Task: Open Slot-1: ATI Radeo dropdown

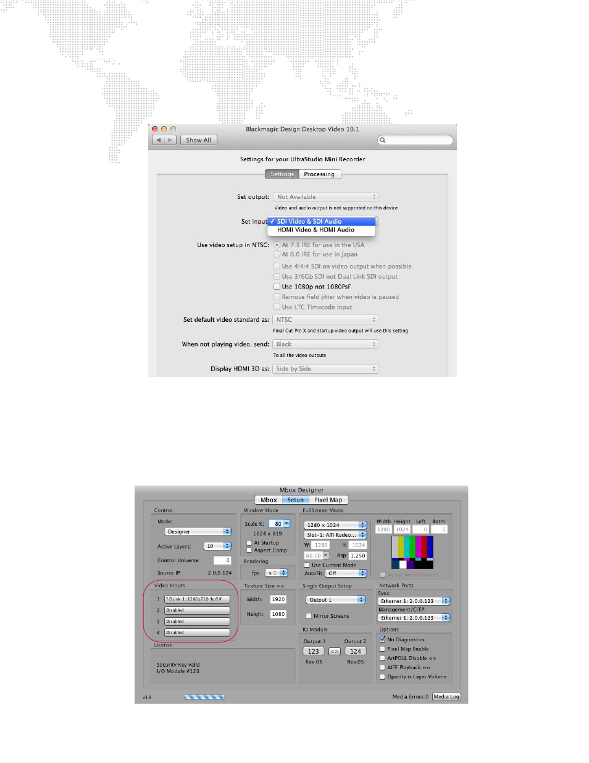Action: (335, 535)
